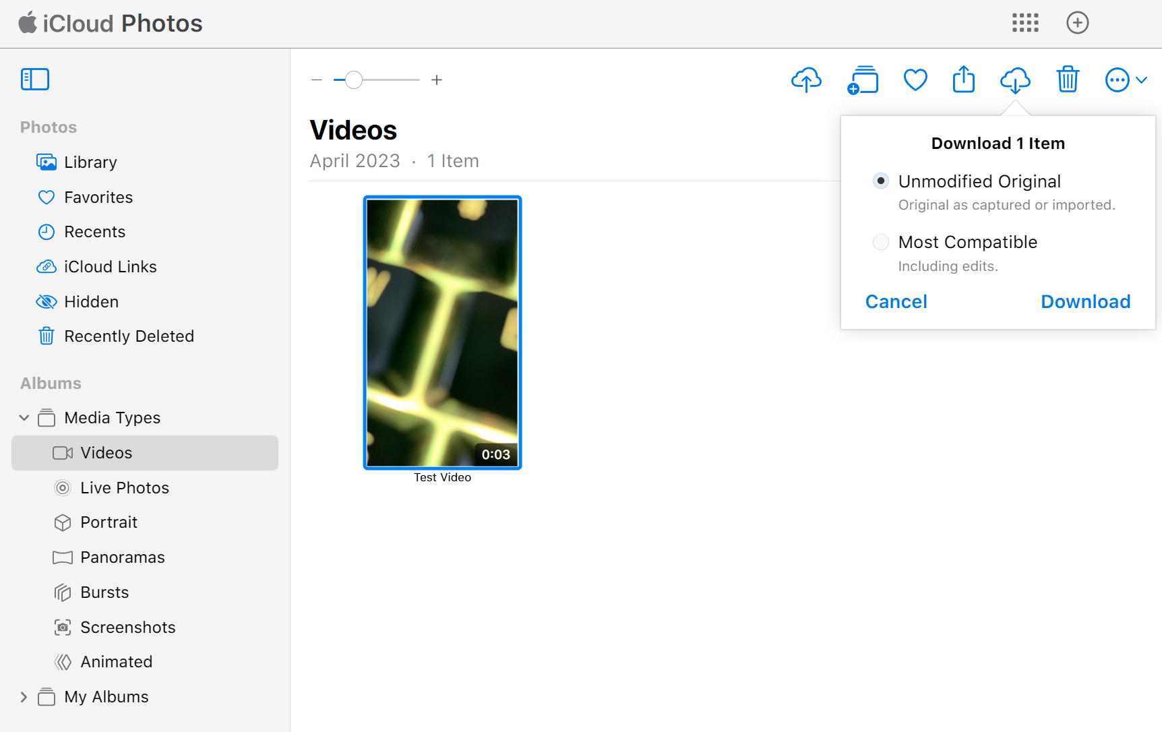Collapse the Media Types album group
Image resolution: width=1162 pixels, height=732 pixels.
point(24,417)
